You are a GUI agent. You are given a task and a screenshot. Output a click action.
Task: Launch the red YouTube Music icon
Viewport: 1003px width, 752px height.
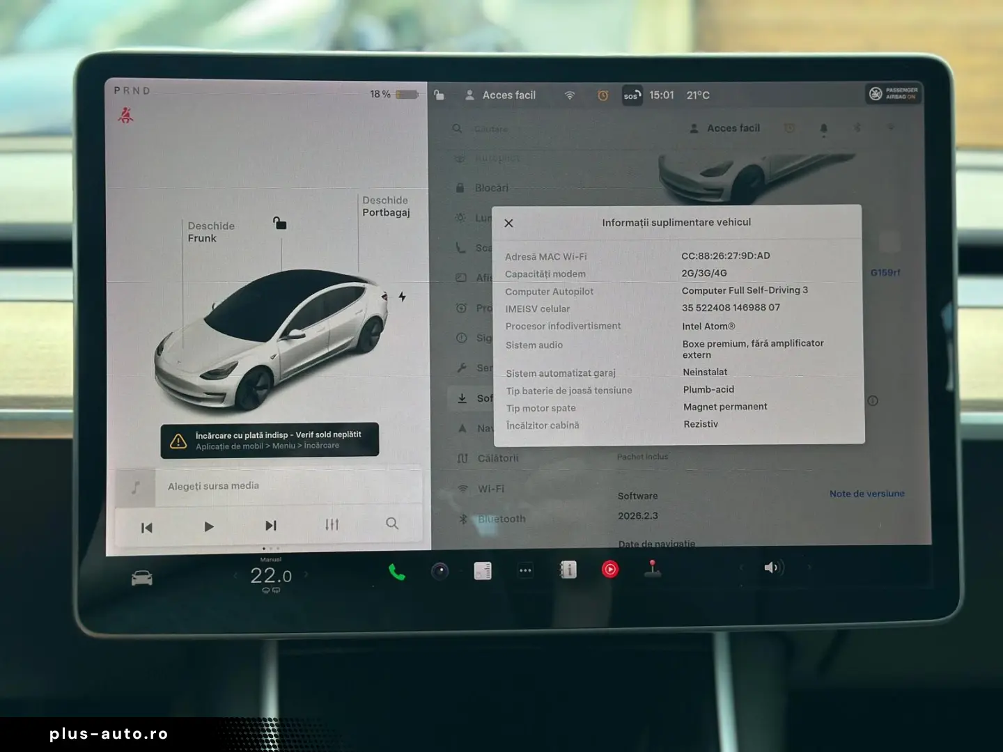pos(610,570)
